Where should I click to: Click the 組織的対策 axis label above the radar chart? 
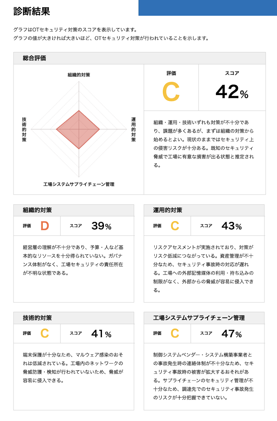pyautogui.click(x=79, y=75)
